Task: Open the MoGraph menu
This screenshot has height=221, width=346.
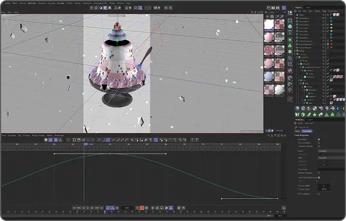Action: [x=32, y=3]
